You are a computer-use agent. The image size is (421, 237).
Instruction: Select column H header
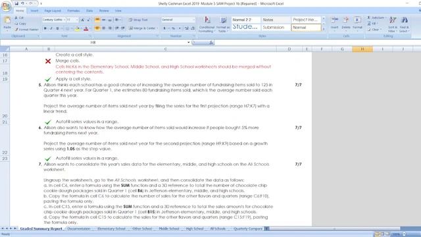[362, 49]
